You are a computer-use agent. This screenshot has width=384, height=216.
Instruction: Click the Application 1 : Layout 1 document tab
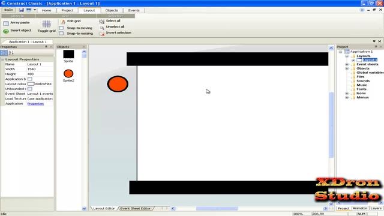point(28,41)
